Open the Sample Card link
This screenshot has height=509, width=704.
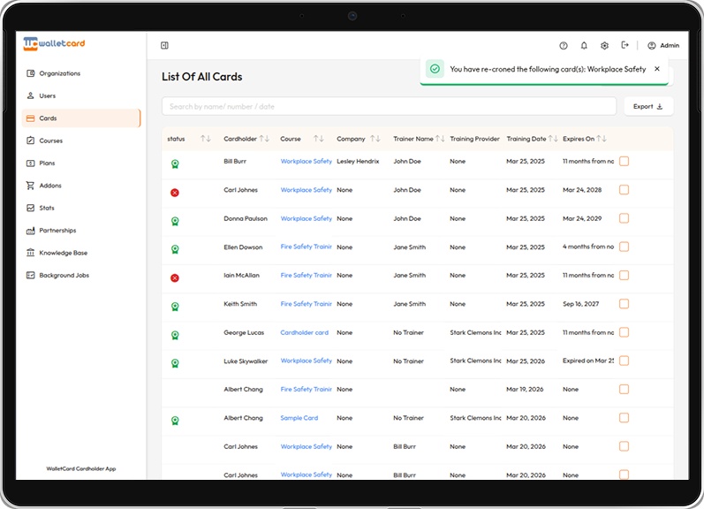click(x=299, y=418)
